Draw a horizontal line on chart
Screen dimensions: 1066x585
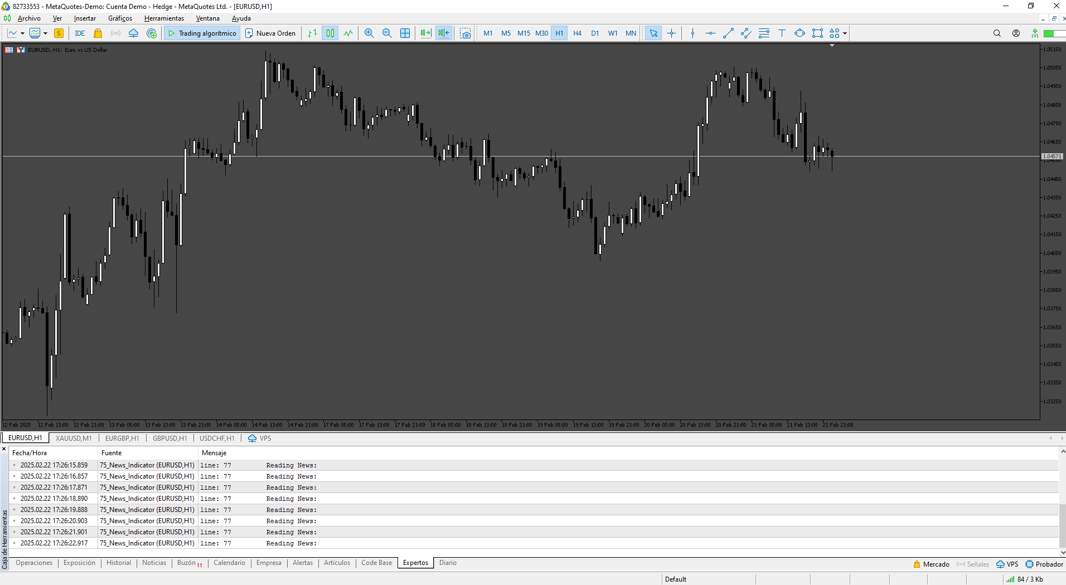coord(710,33)
